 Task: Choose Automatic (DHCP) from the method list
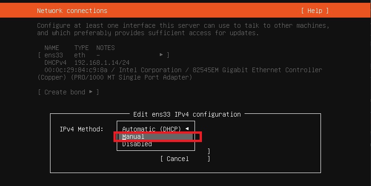tap(151, 129)
